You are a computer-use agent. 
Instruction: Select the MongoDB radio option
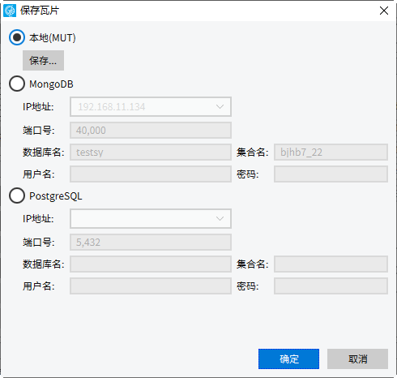tap(17, 84)
